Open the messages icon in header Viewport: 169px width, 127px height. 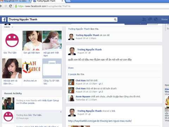[150, 19]
